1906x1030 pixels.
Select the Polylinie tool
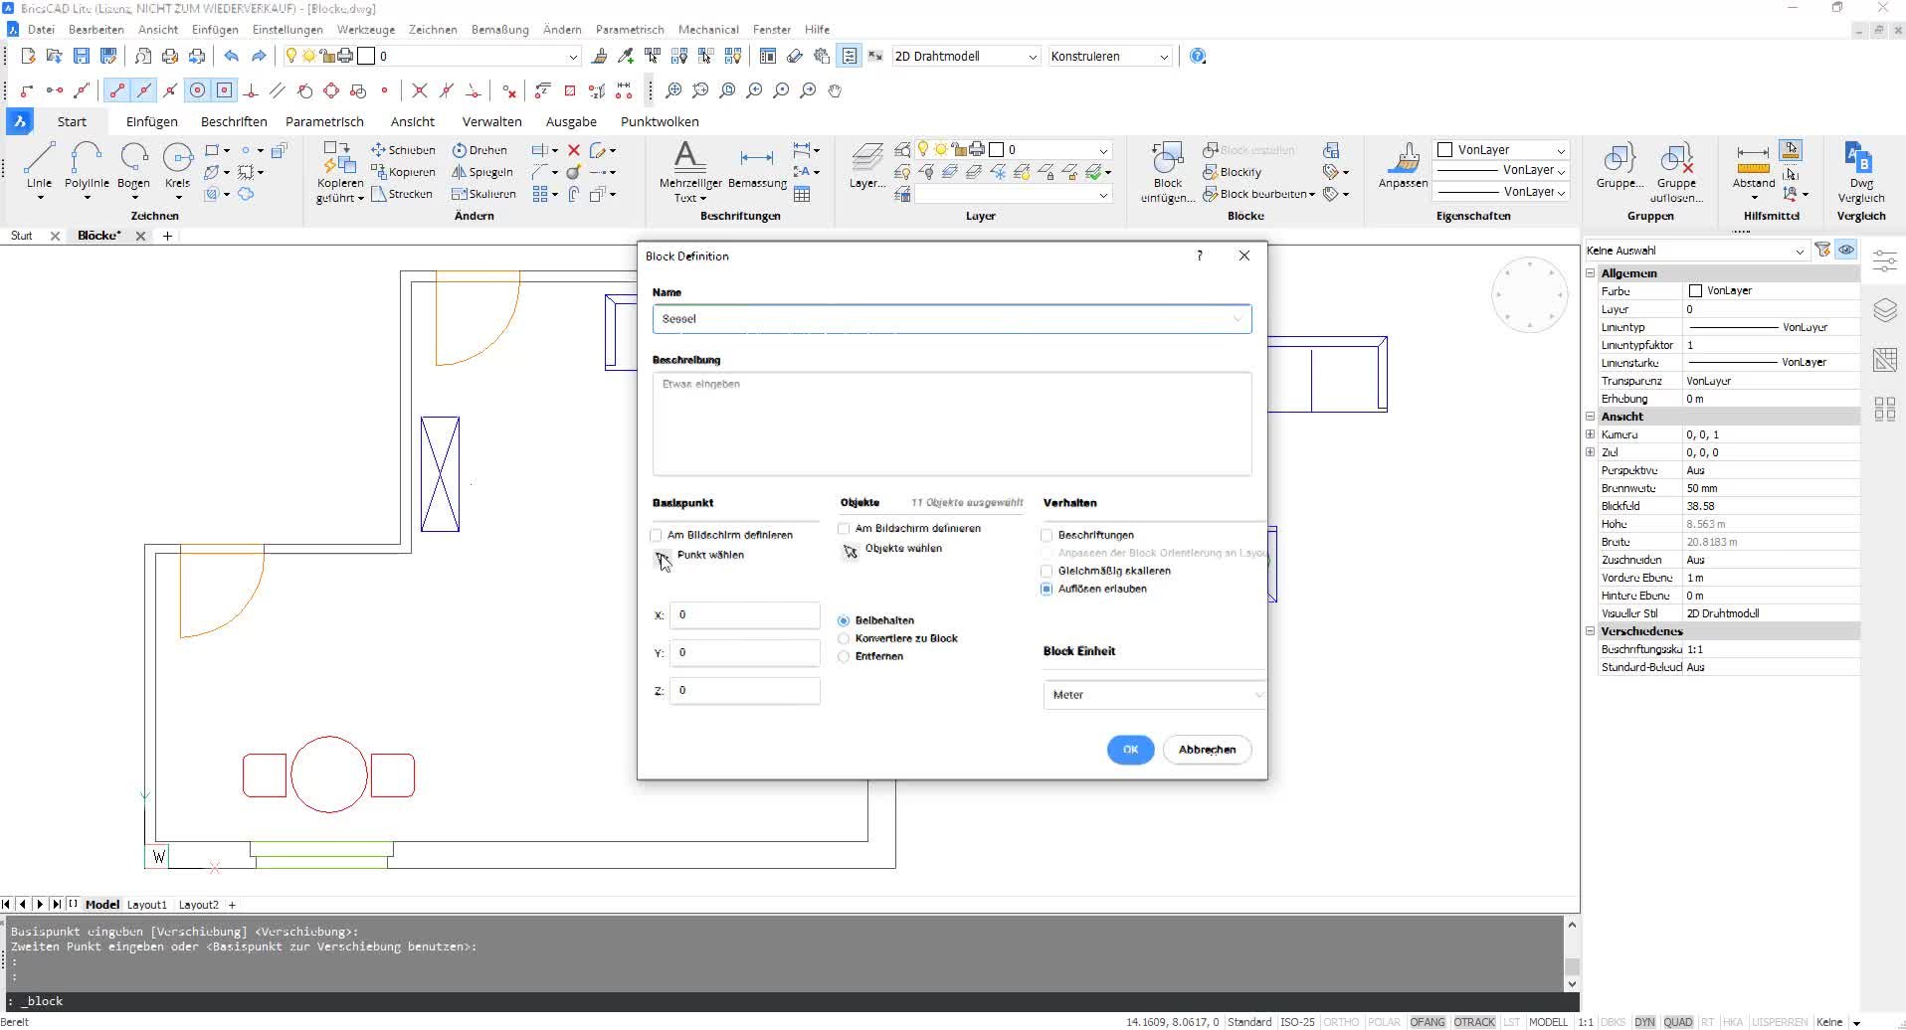[87, 159]
